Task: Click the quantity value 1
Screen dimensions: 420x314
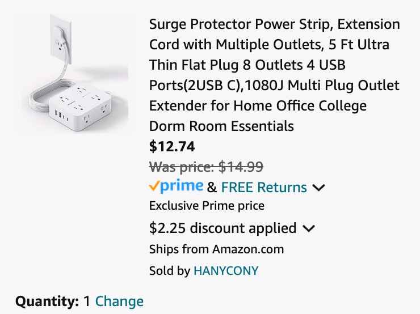Action: (x=87, y=302)
